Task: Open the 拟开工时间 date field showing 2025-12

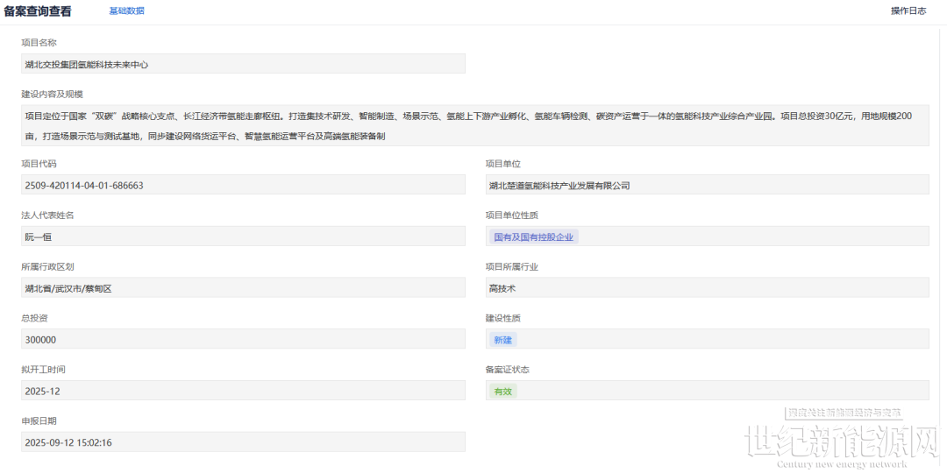Action: point(243,391)
